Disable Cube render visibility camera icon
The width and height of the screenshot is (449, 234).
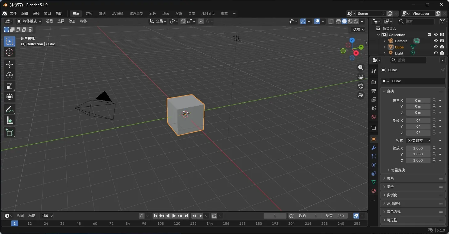[x=443, y=47]
